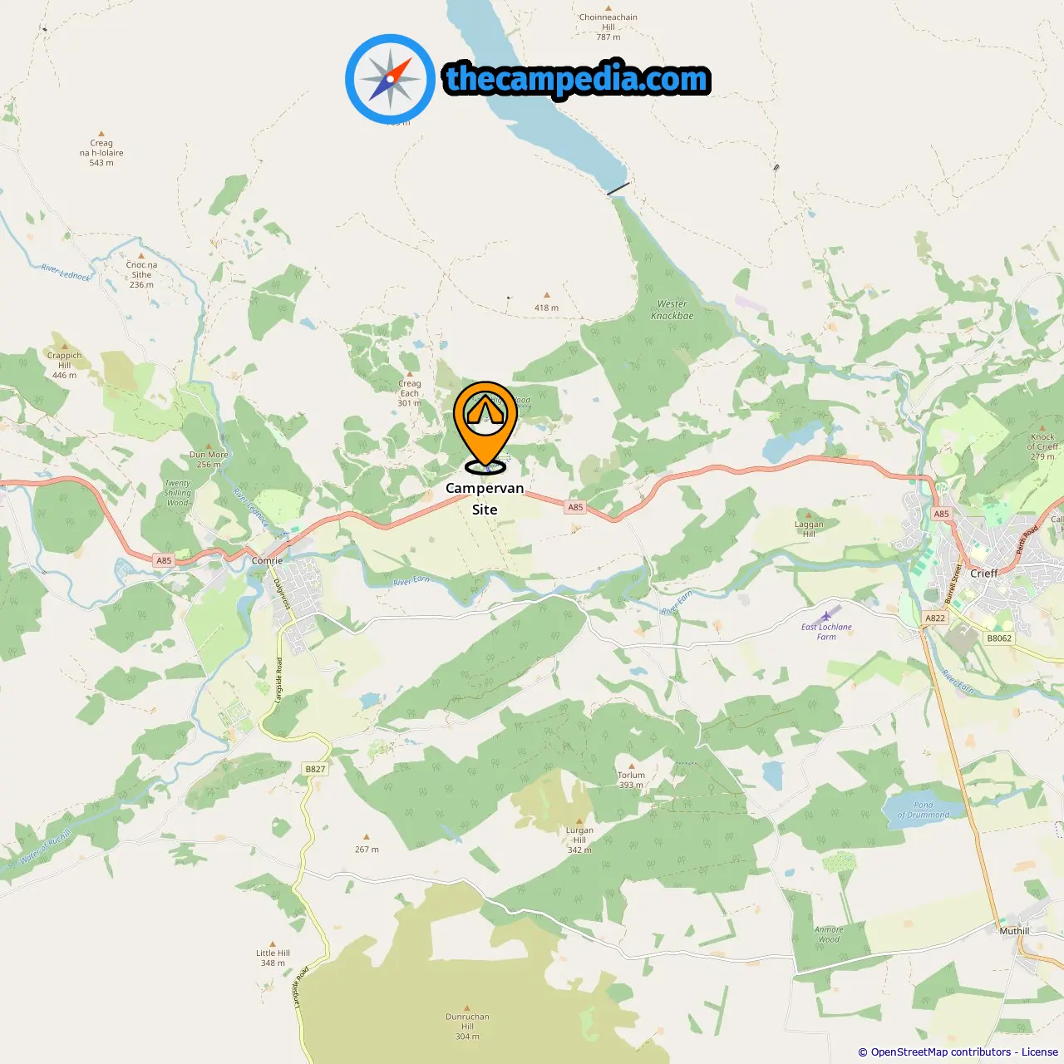Click the A822 road shield
Viewport: 1064px width, 1064px height.
[935, 618]
